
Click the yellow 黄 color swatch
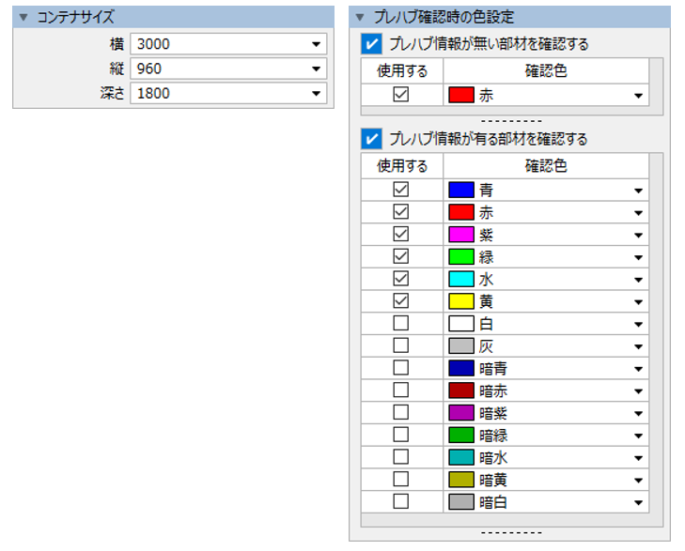[460, 301]
